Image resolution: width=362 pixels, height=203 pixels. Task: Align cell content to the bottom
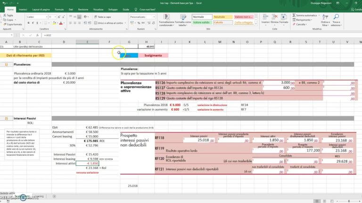79,17
